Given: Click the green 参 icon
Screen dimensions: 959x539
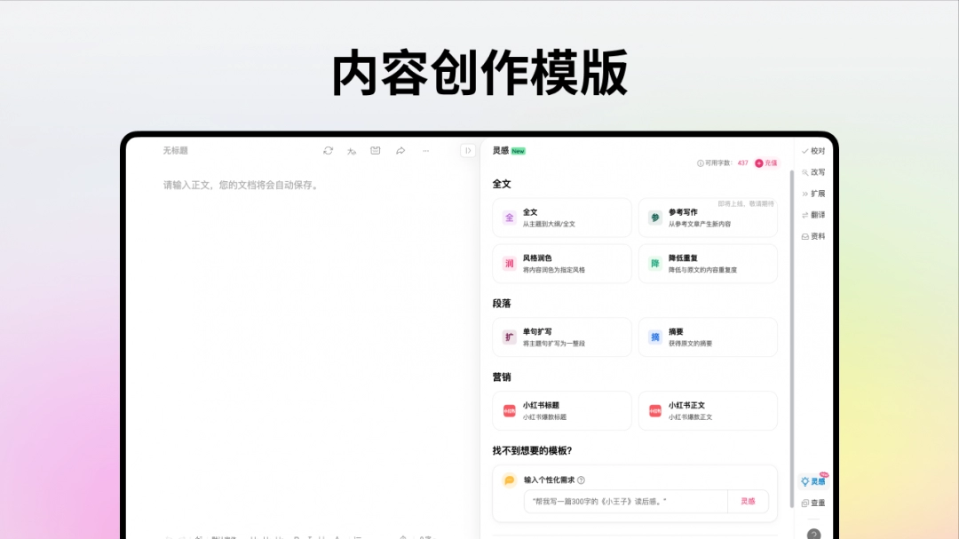Looking at the screenshot, I should (x=655, y=218).
